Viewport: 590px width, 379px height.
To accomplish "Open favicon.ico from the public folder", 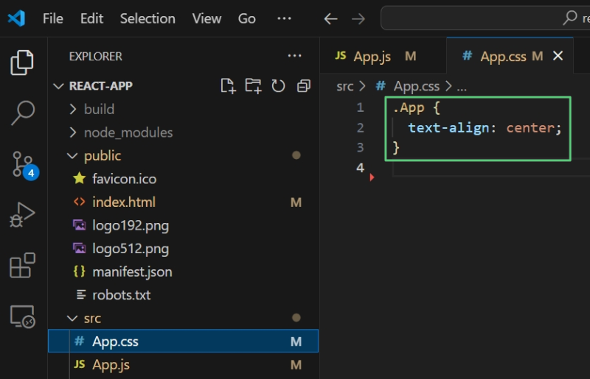I will (183, 179).
